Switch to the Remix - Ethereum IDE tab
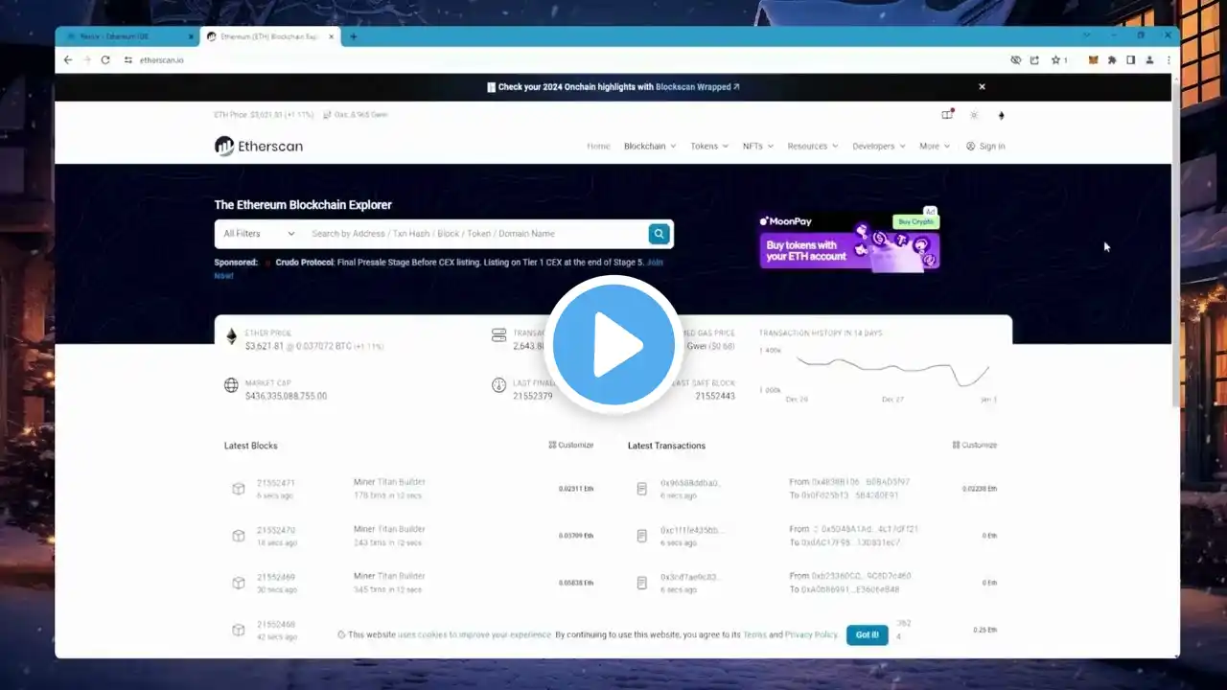 coord(127,36)
